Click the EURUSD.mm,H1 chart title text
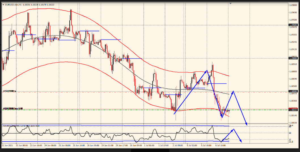 tap(13, 5)
